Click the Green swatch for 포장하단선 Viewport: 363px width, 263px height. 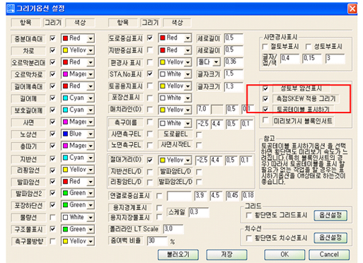[66, 205]
